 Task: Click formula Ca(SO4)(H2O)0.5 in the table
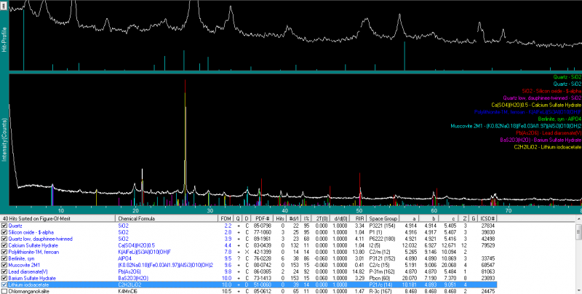[x=137, y=245]
